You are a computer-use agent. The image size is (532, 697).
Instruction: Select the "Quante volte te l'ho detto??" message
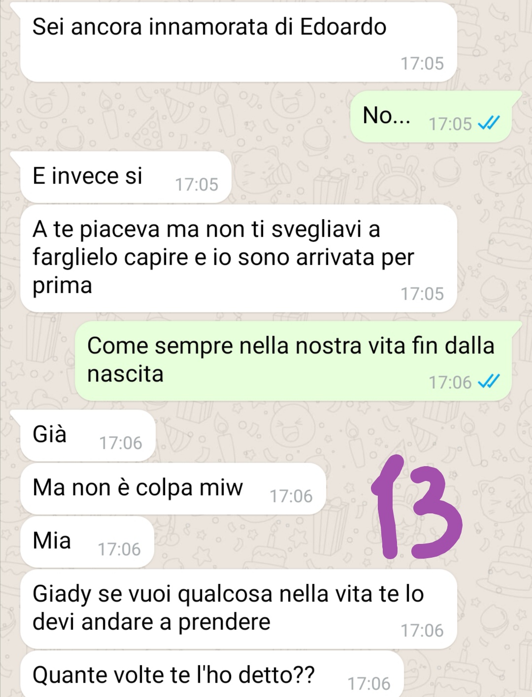coord(212,674)
